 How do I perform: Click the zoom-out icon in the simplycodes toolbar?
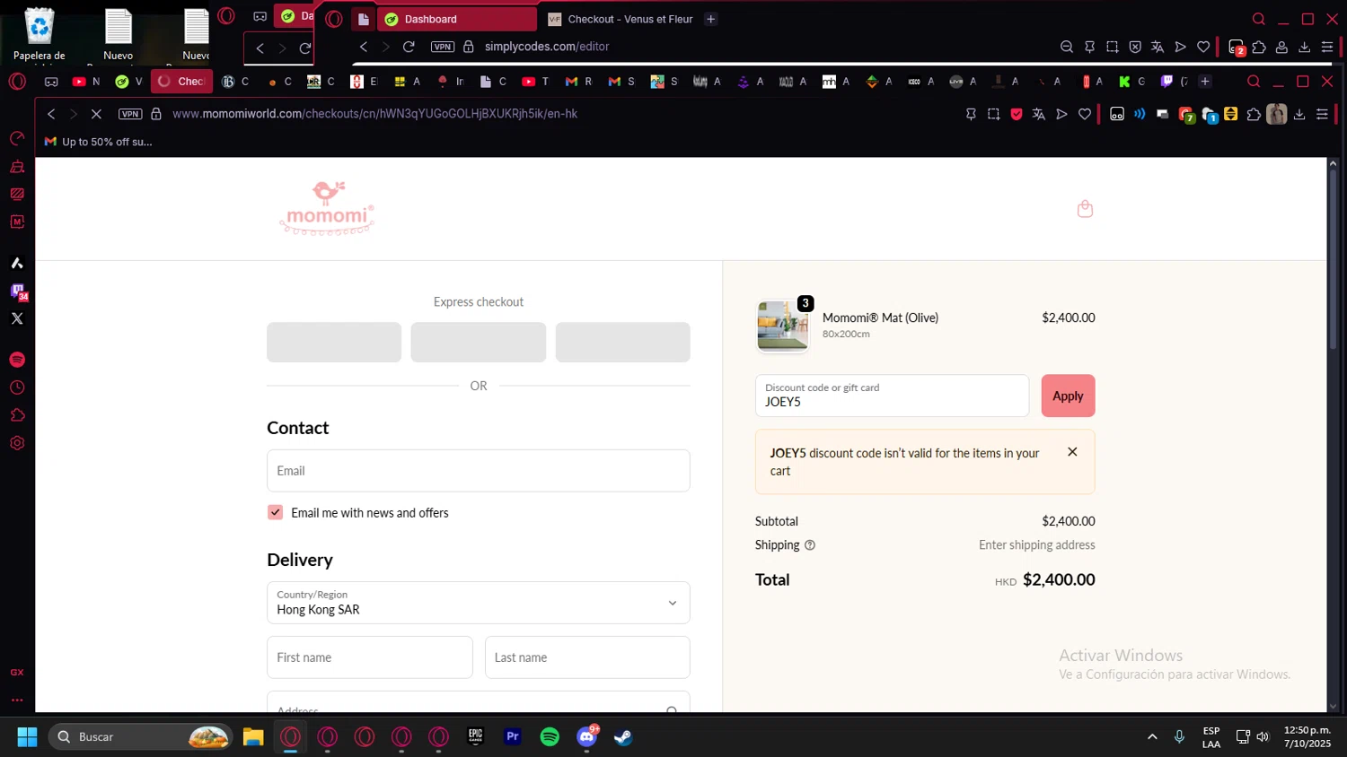click(x=1067, y=47)
